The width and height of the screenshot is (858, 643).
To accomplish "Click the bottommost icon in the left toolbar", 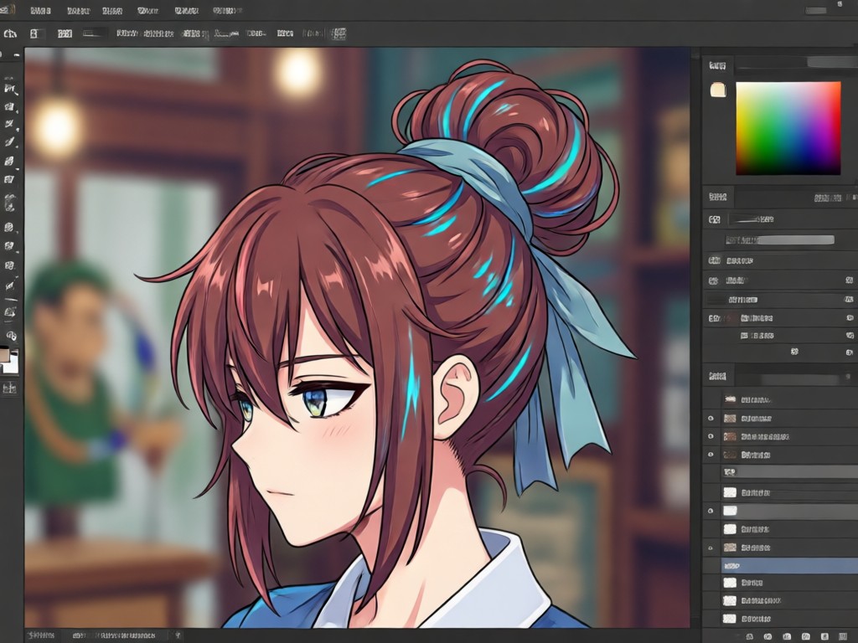I will tap(9, 388).
